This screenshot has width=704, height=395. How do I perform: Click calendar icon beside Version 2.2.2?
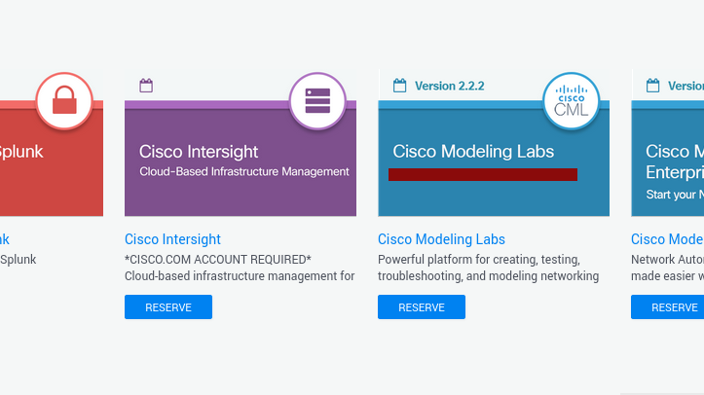click(x=399, y=86)
